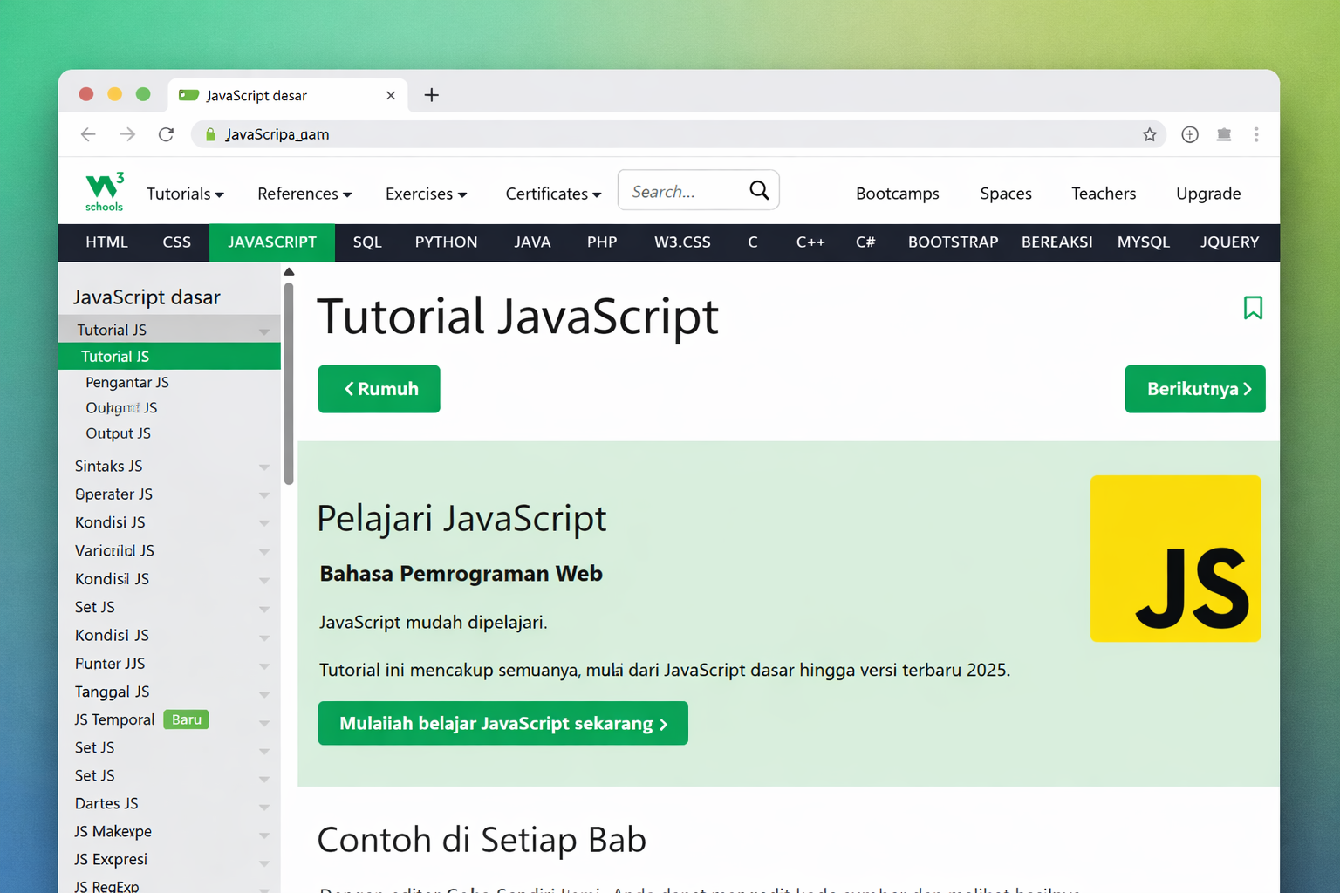Select the PHP topic tab
This screenshot has width=1340, height=893.
602,242
